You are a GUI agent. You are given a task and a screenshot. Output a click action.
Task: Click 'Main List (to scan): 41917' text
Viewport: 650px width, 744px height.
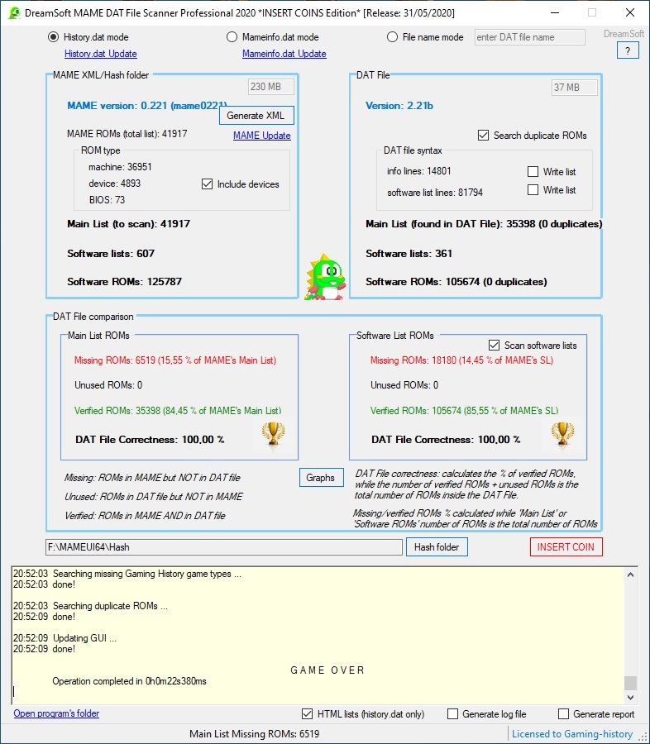[129, 223]
